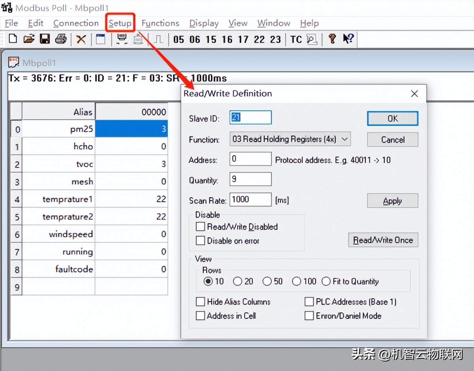Click function 23 toolbar button

275,39
